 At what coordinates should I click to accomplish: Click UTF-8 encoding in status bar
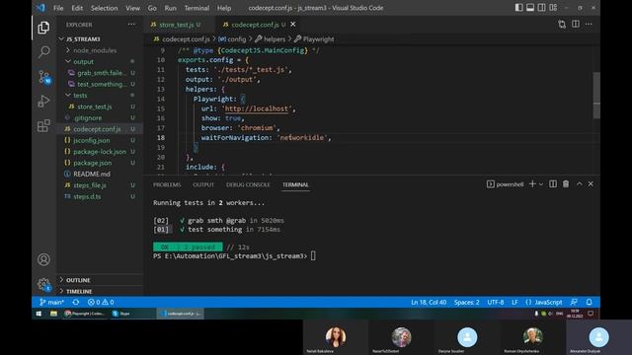496,302
